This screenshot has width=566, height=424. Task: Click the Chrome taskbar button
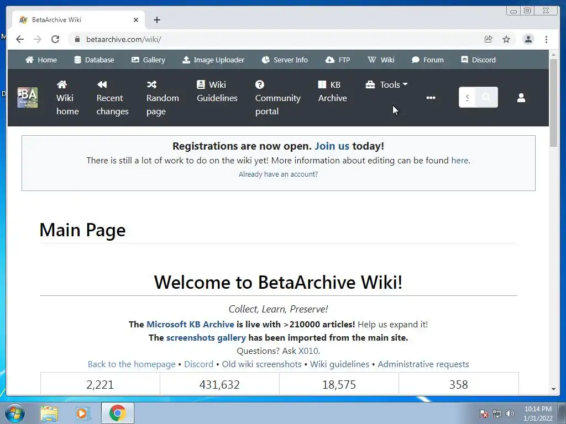click(x=118, y=413)
